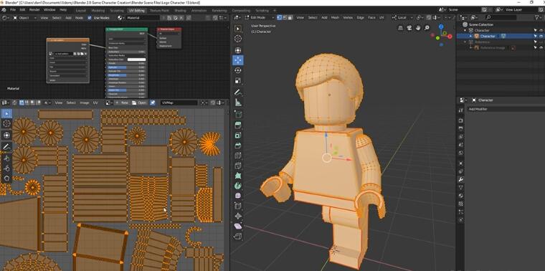Image resolution: width=545 pixels, height=271 pixels.
Task: Open the Modifiers wrench tab in Properties
Action: (461, 180)
